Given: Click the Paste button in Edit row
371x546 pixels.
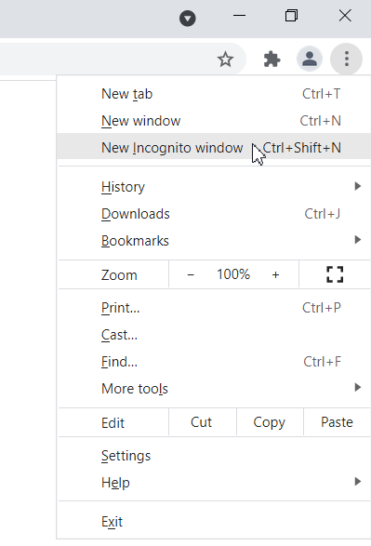Looking at the screenshot, I should click(337, 422).
